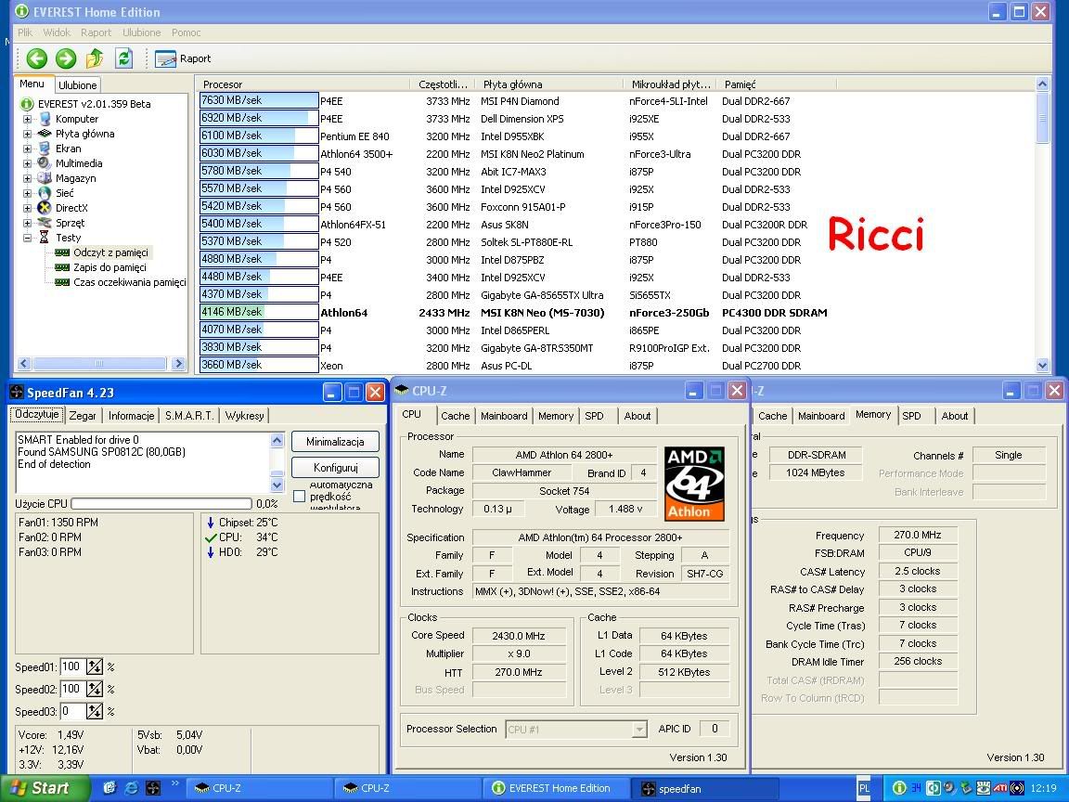1069x802 pixels.
Task: Select the DirectX tree item
Action: 71,208
